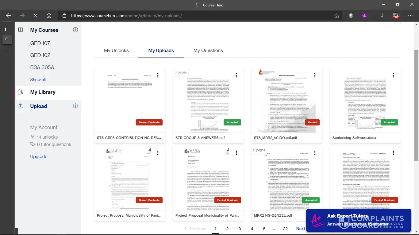Viewport: 419px width, 235px height.
Task: Open browser settings ellipsis menu
Action: point(410,16)
